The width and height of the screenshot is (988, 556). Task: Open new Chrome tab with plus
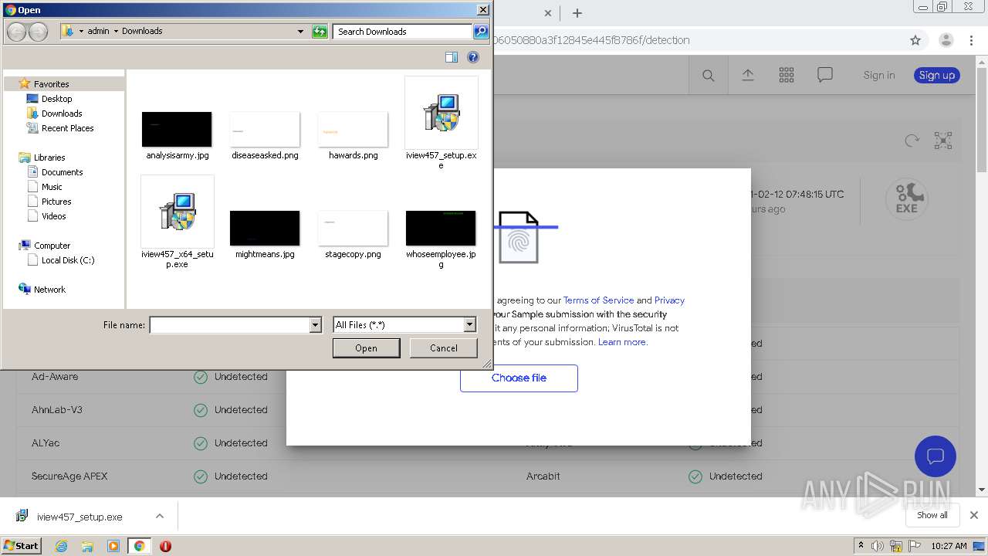pos(577,13)
